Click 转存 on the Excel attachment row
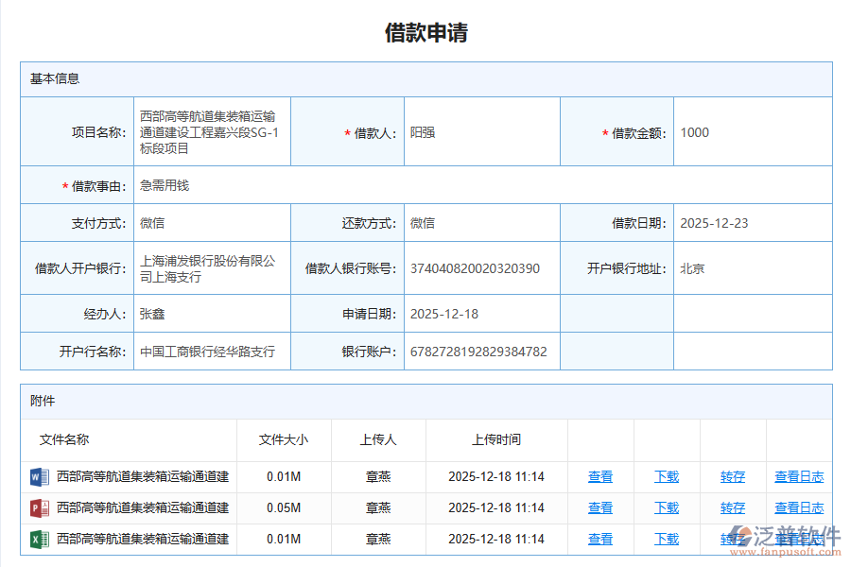This screenshot has width=851, height=567. point(732,540)
